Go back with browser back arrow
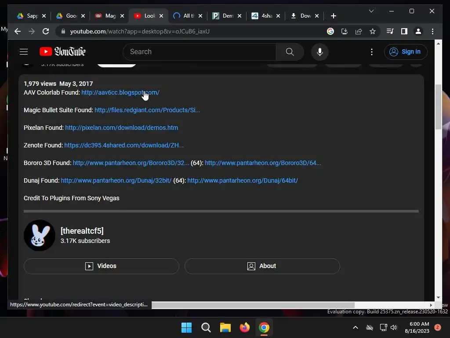Viewport: 450px width, 338px height. pyautogui.click(x=18, y=31)
